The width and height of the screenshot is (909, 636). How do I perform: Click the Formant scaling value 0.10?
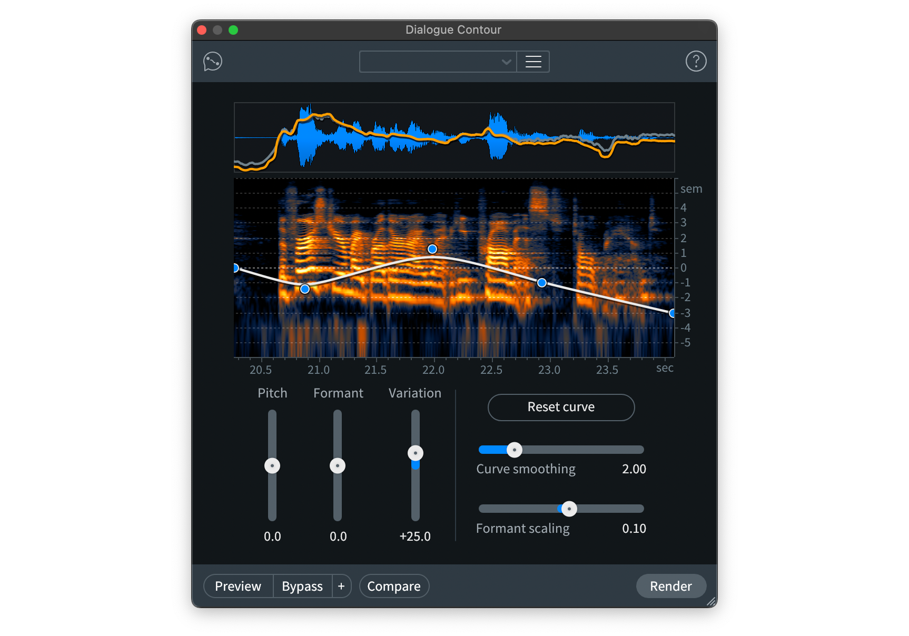pyautogui.click(x=634, y=529)
